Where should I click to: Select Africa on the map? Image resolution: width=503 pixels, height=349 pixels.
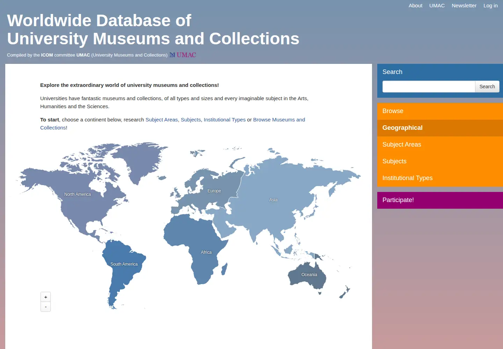[206, 252]
